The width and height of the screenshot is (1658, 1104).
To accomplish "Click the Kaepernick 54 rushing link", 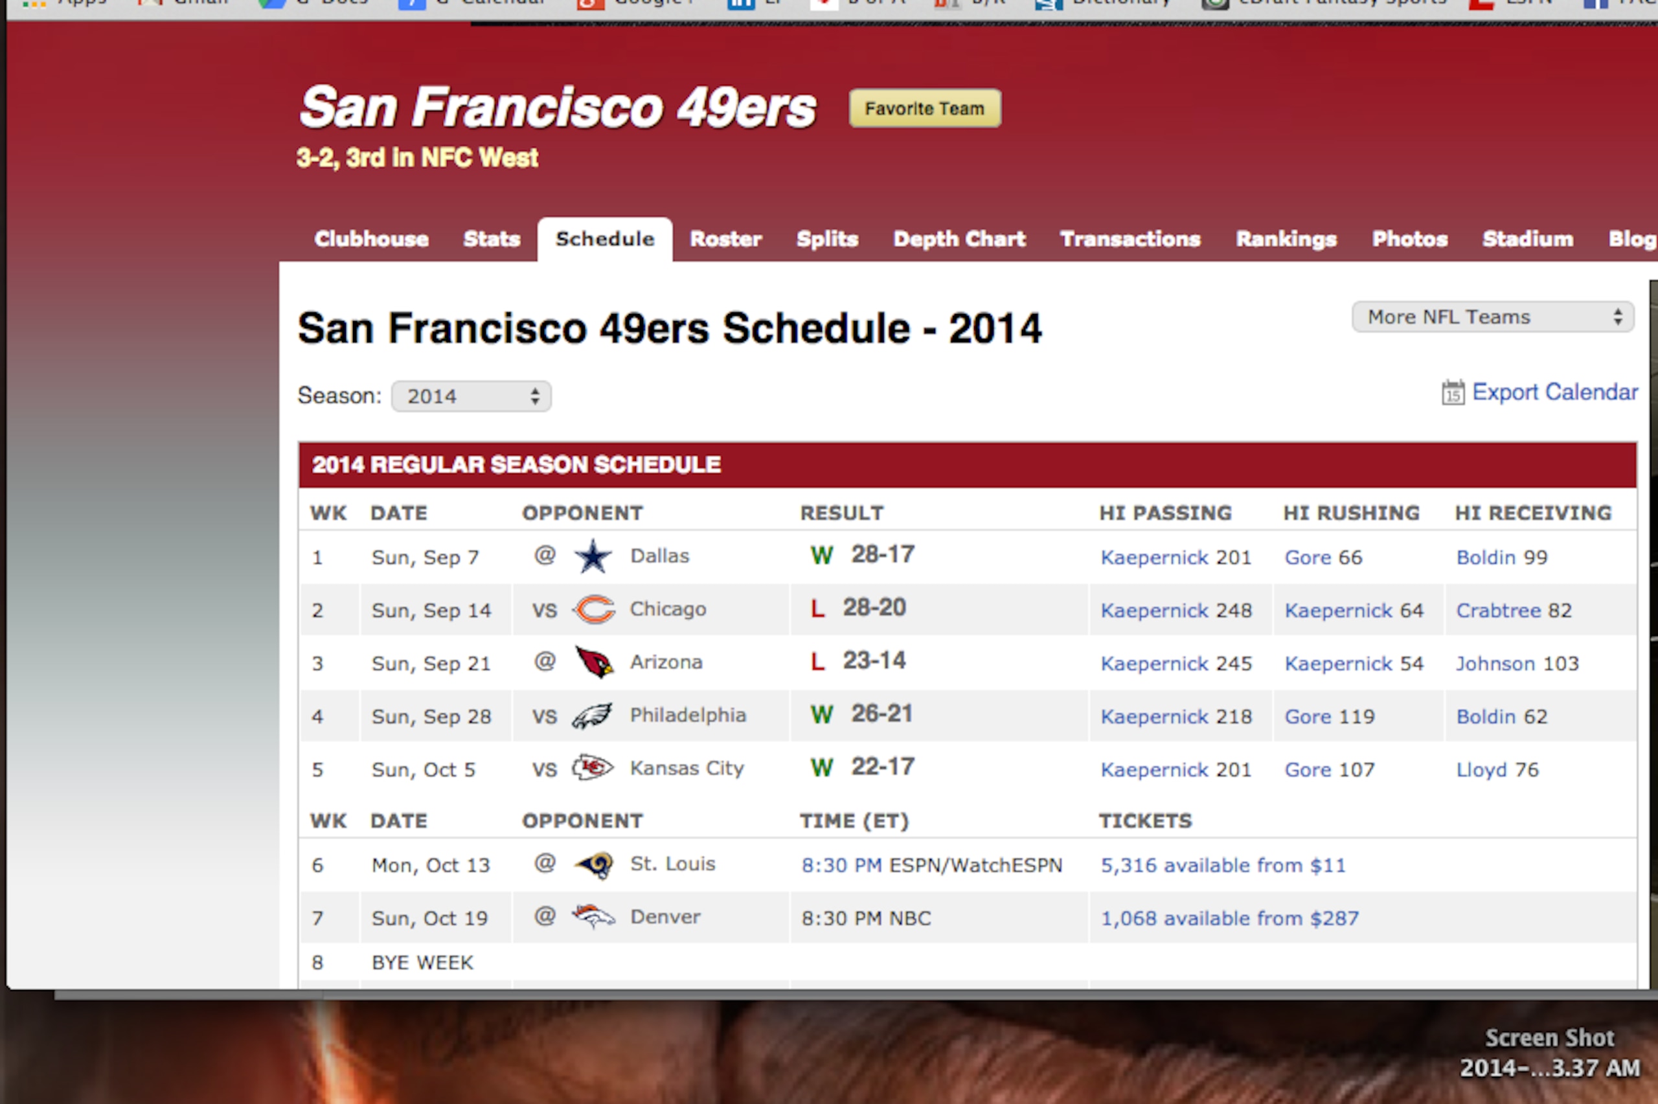I will pos(1338,664).
